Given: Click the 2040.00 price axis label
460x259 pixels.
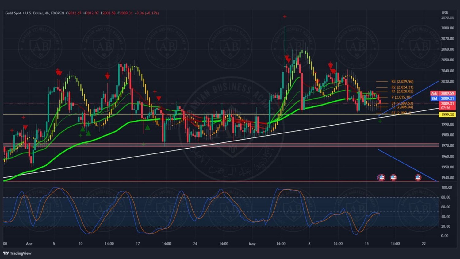Looking at the screenshot, I should pos(447,71).
